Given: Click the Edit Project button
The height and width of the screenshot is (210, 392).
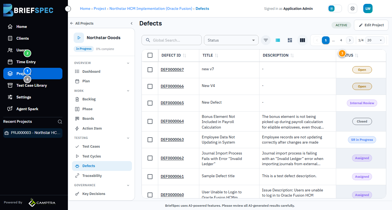Looking at the screenshot, I should 371,25.
